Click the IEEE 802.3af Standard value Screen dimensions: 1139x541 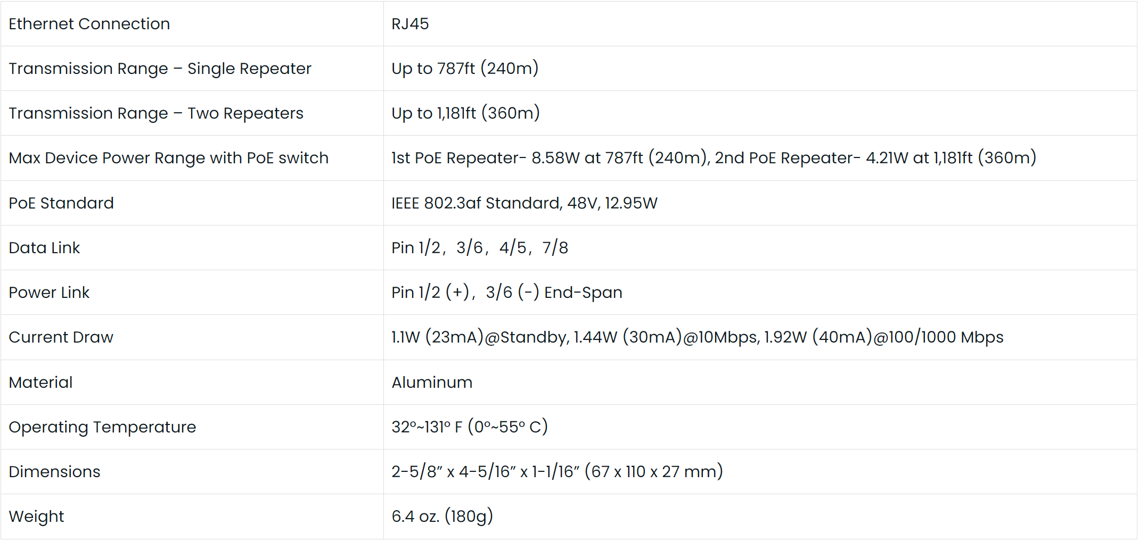524,203
